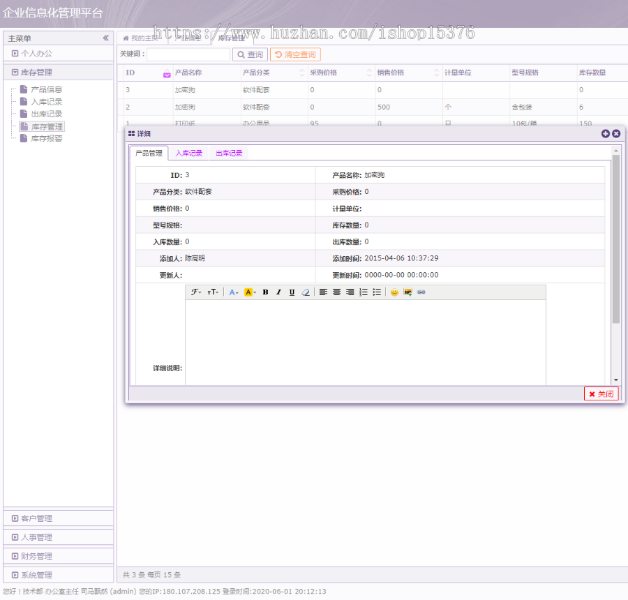Toggle center text alignment

[x=336, y=292]
